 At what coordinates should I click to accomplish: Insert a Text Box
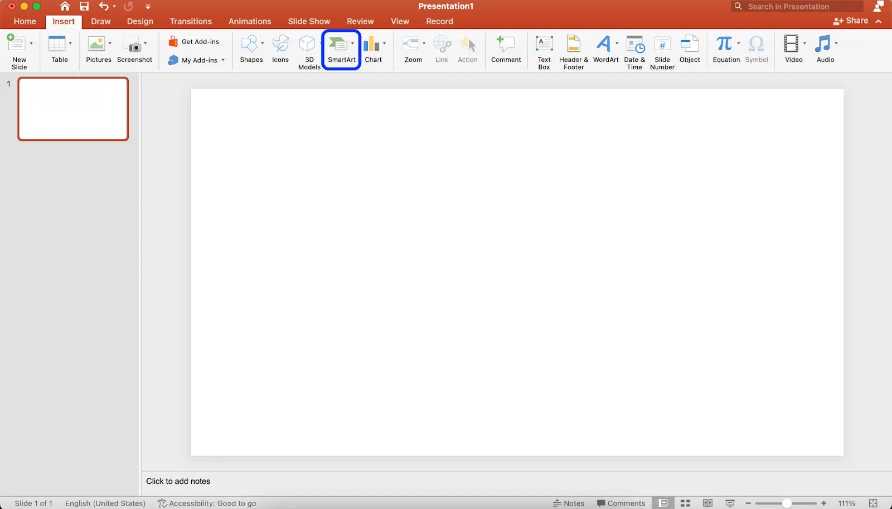coord(544,52)
